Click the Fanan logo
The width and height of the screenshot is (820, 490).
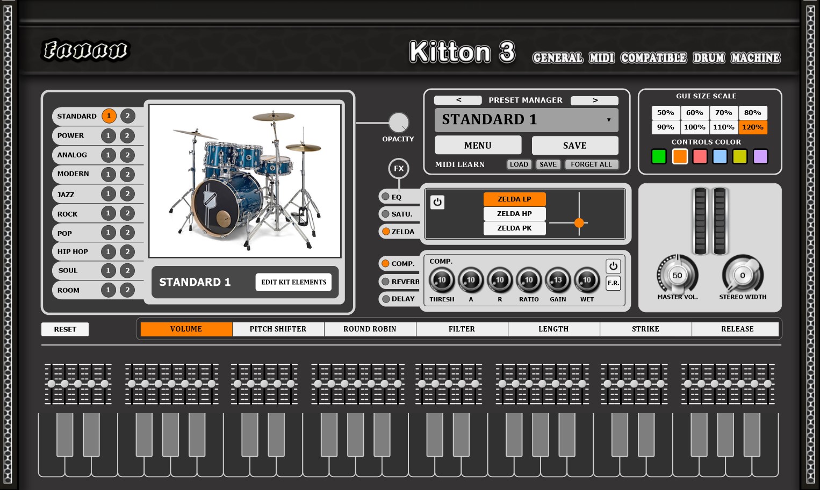pyautogui.click(x=85, y=51)
